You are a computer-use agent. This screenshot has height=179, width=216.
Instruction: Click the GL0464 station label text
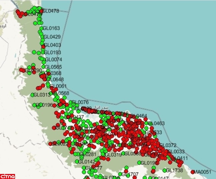tap(138, 116)
